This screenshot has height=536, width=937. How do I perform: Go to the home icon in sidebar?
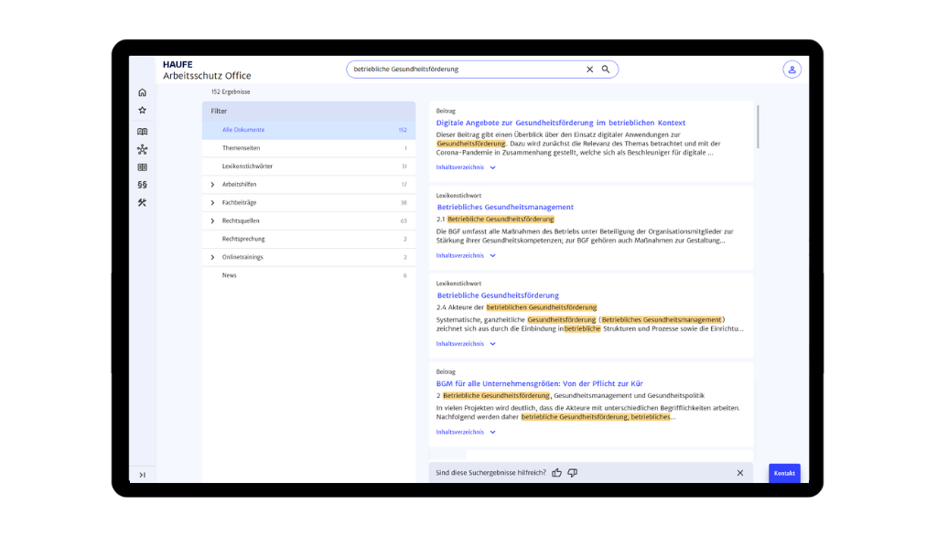142,92
